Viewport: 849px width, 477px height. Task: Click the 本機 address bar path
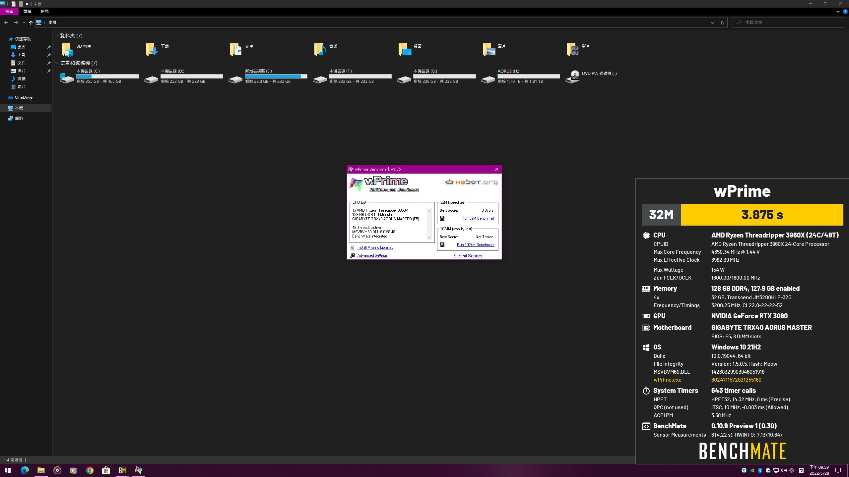click(x=52, y=23)
